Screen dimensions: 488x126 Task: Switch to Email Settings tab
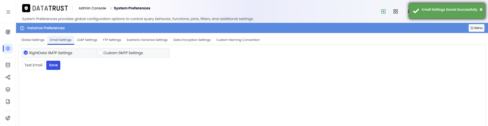[61, 40]
